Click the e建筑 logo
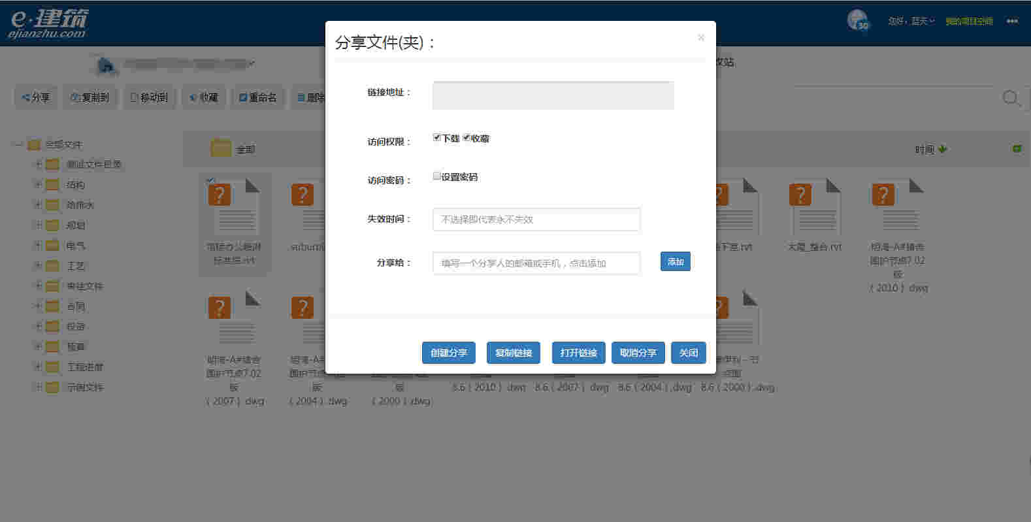The width and height of the screenshot is (1031, 522). pos(49,24)
